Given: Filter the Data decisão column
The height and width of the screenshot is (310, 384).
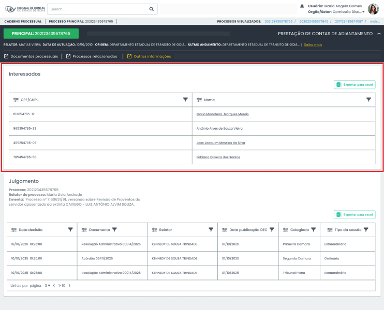Looking at the screenshot, I should tap(70, 229).
